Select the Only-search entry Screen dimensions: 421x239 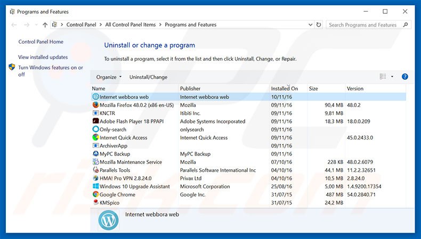(113, 129)
